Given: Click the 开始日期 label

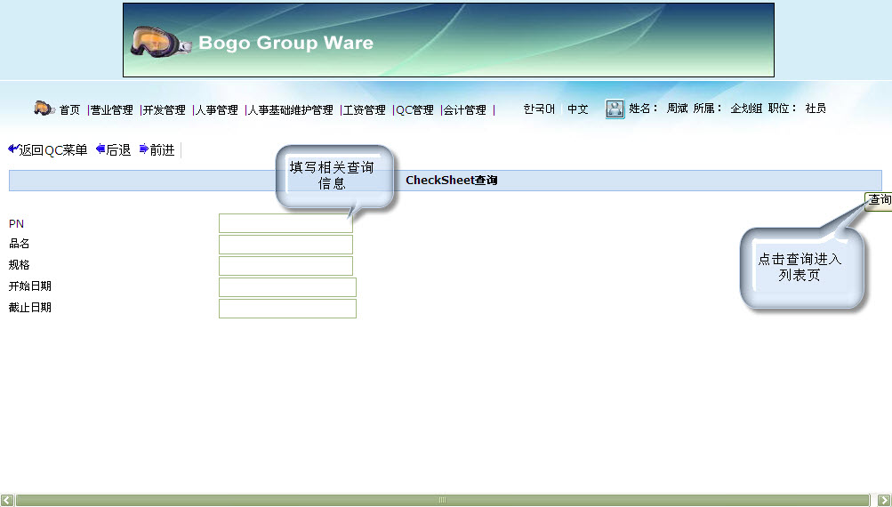Looking at the screenshot, I should (30, 286).
